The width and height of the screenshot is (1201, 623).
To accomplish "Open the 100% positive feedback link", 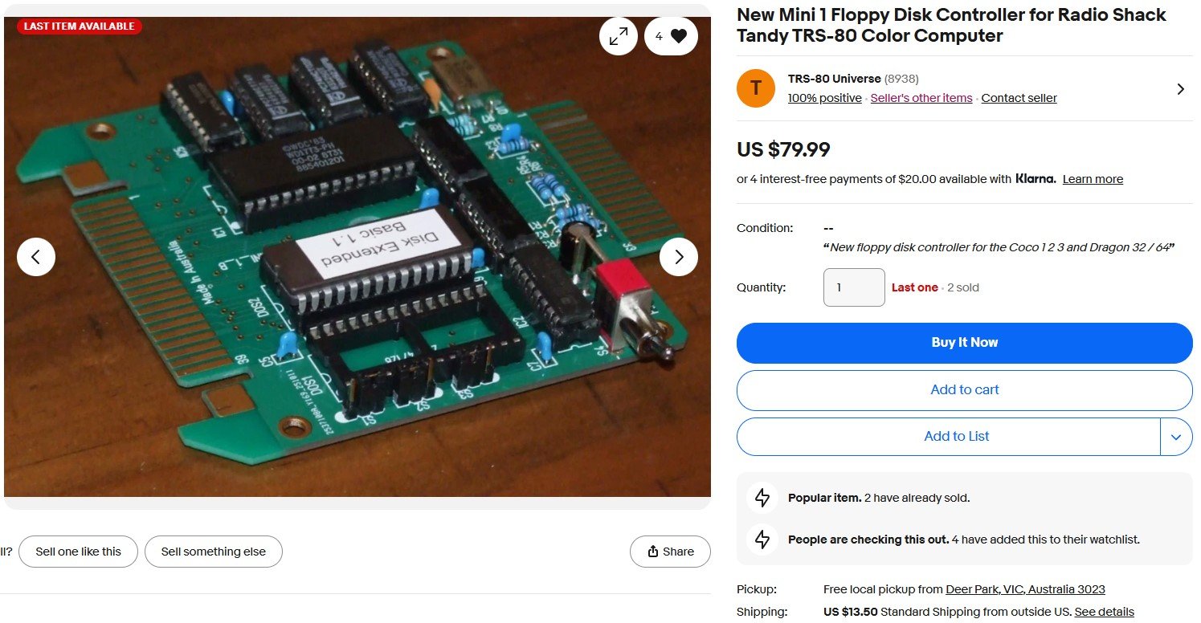I will point(824,98).
